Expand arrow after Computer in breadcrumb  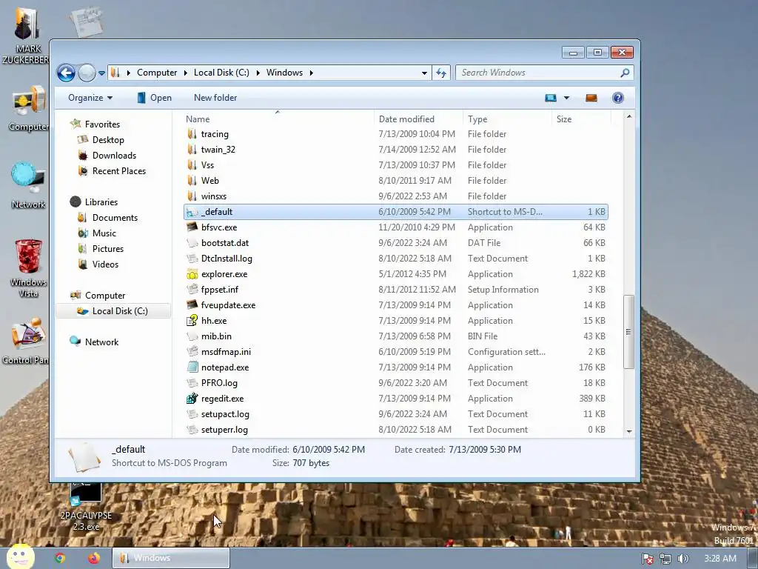[x=185, y=73]
